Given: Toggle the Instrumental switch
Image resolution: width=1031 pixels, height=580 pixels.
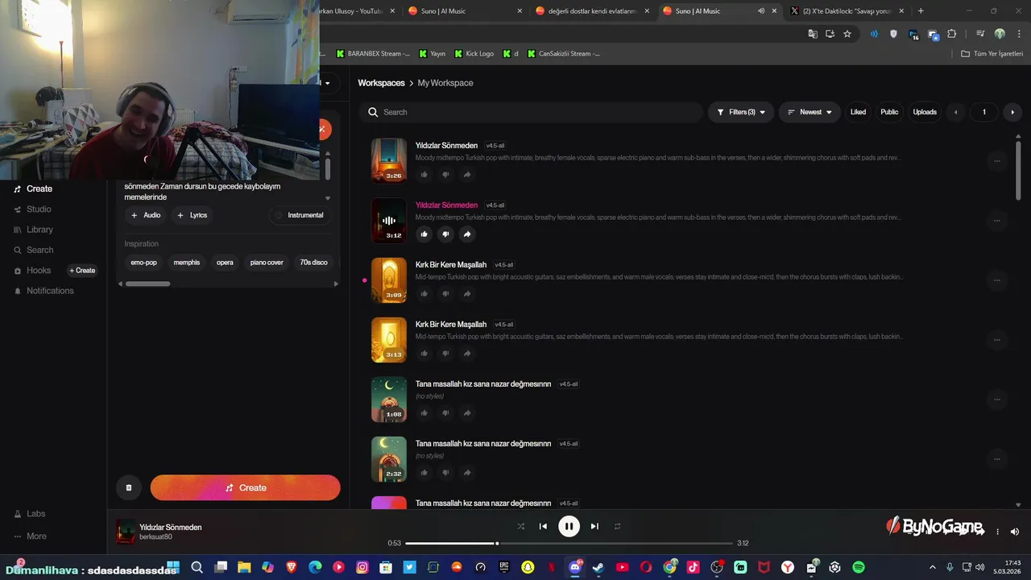Looking at the screenshot, I should [x=299, y=215].
